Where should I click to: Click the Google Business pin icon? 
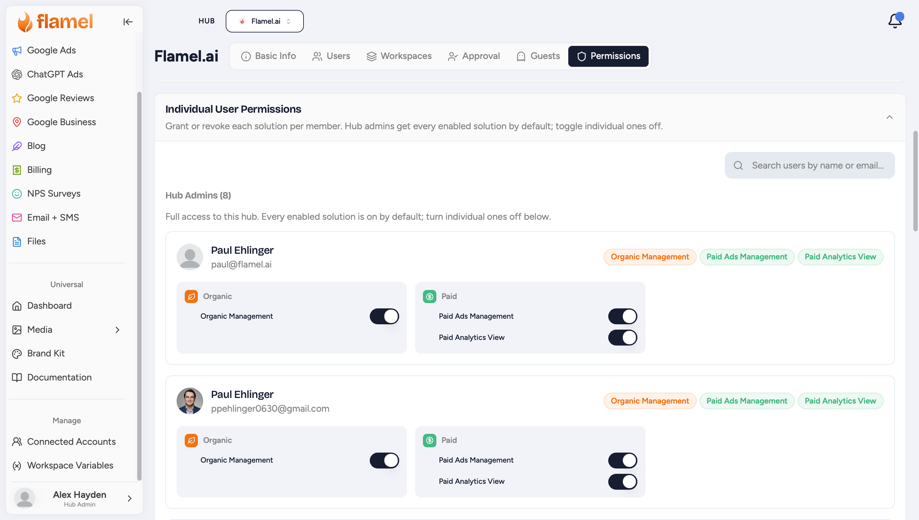pyautogui.click(x=17, y=122)
